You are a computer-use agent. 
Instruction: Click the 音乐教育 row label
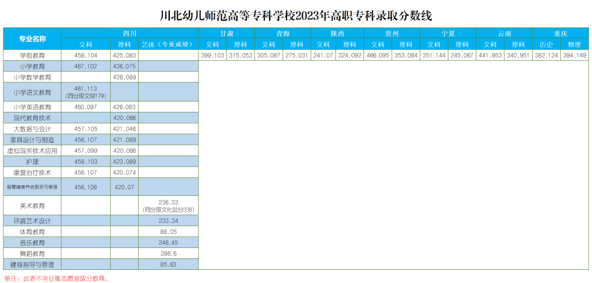tap(32, 242)
